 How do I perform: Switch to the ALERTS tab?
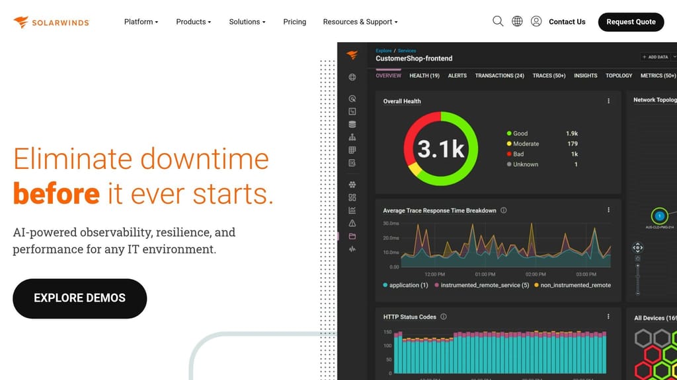[x=458, y=75]
